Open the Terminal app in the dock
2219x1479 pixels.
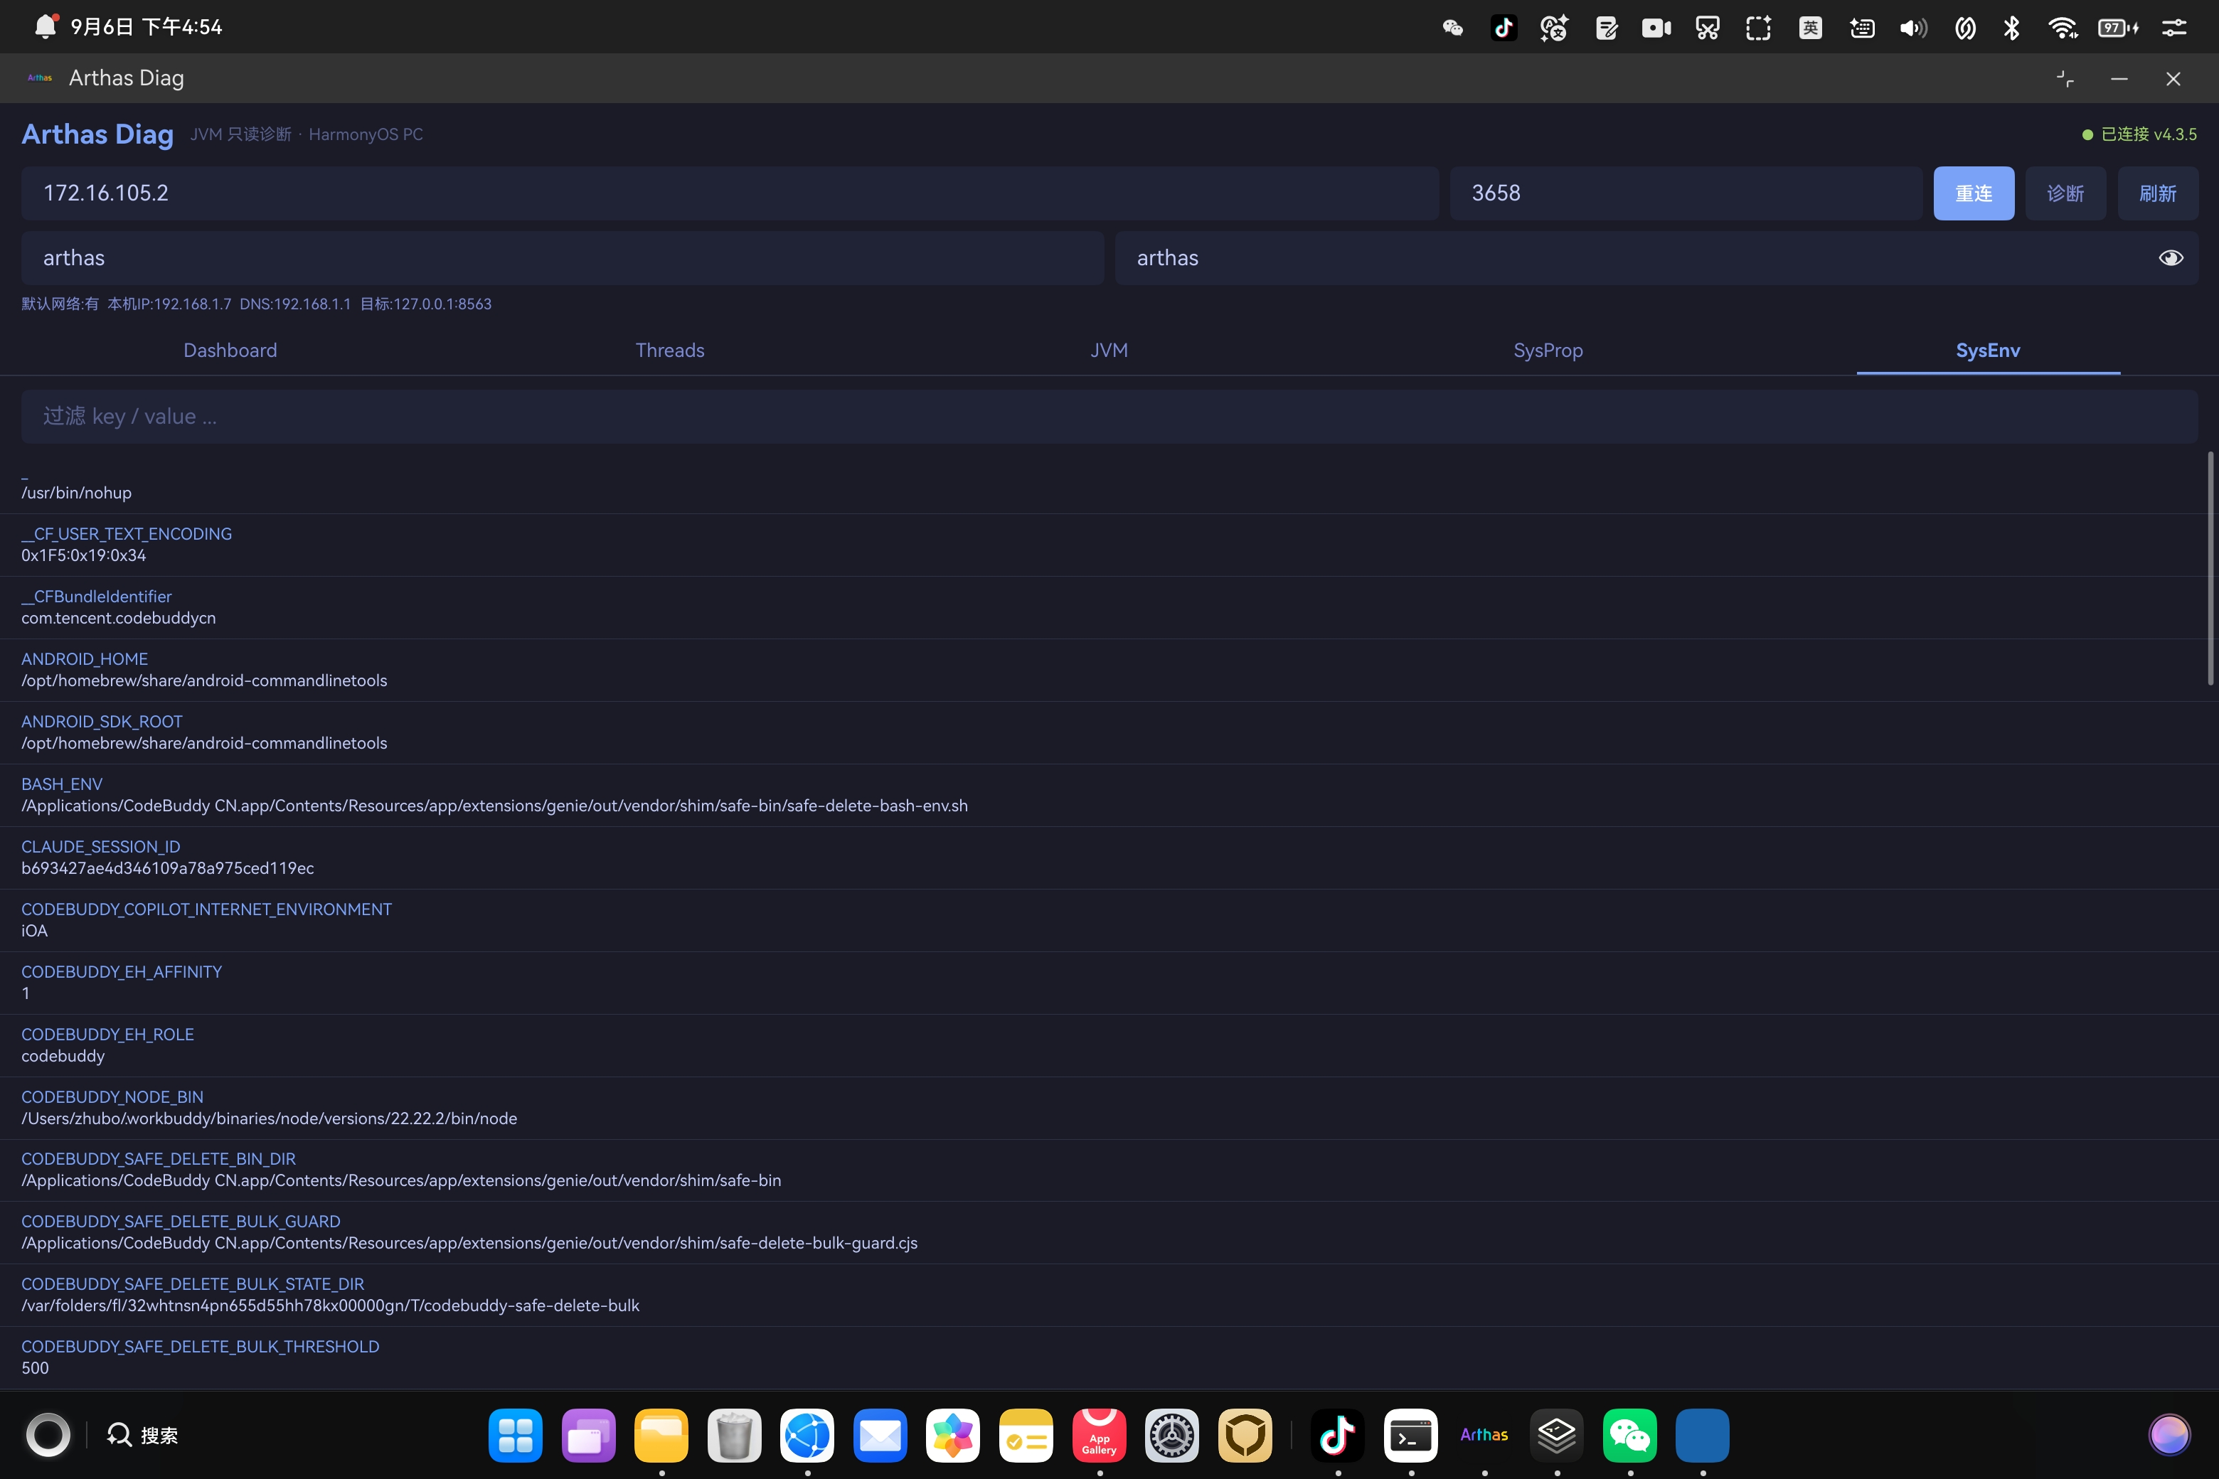pos(1410,1435)
